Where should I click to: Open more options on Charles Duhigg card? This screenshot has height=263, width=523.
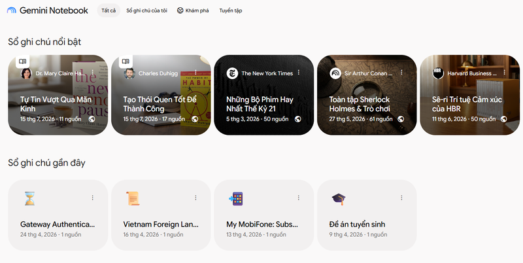(195, 73)
